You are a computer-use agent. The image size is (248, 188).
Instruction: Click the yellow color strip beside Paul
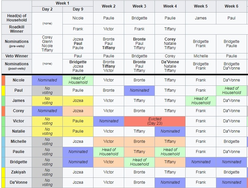3,91
